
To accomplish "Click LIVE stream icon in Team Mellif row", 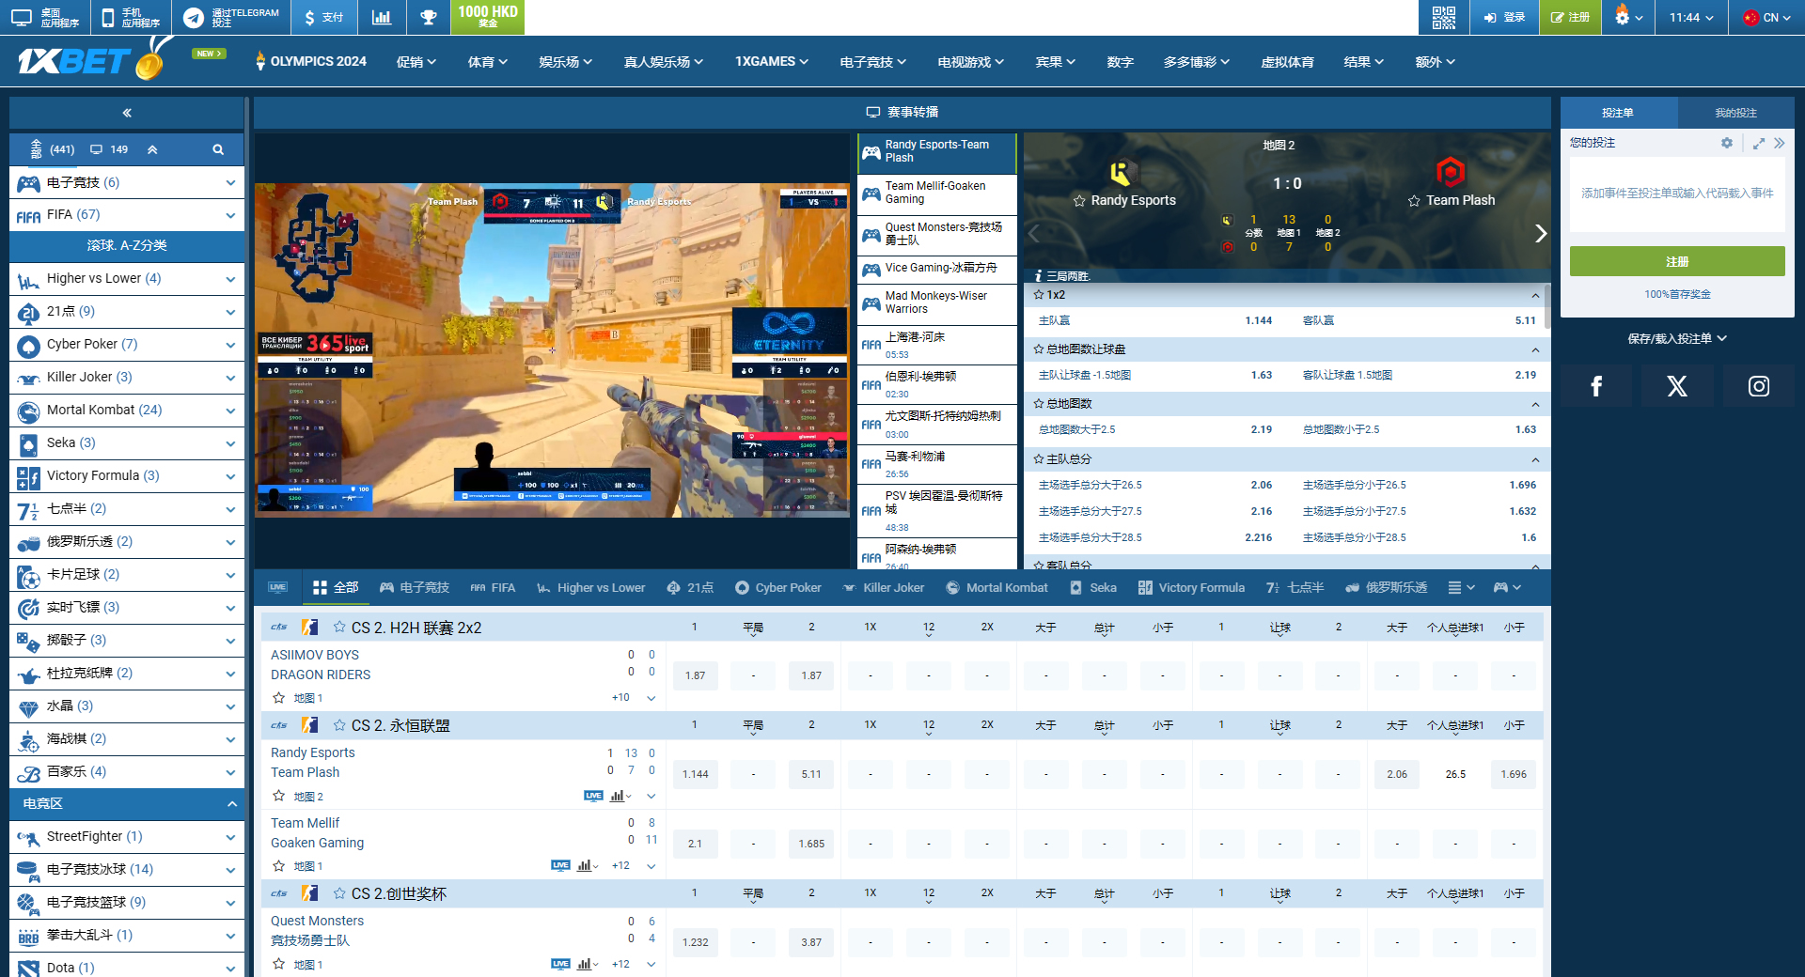I will coord(560,865).
